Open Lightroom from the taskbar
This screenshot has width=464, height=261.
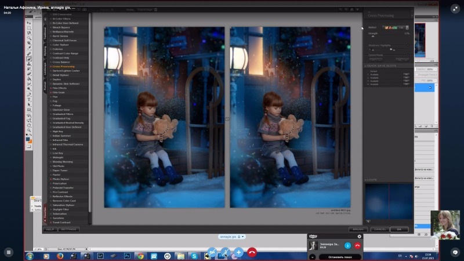[x=100, y=256]
